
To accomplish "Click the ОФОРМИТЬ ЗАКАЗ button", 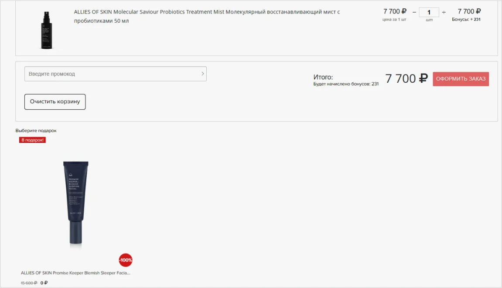I will tap(461, 79).
